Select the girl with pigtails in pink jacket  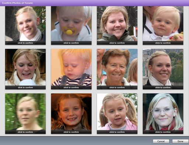[x=117, y=112]
